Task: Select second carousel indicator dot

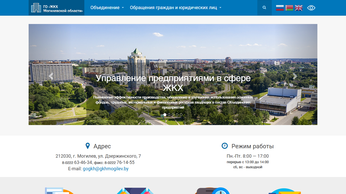Action: (169, 115)
